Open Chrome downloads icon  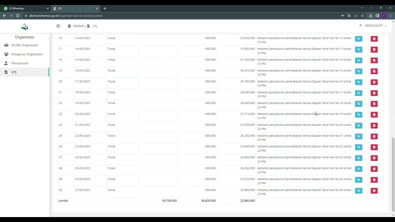371,16
